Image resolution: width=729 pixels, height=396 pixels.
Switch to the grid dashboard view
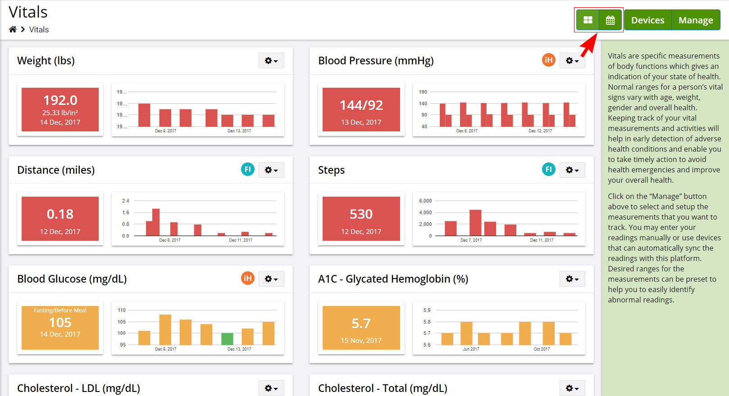[588, 20]
